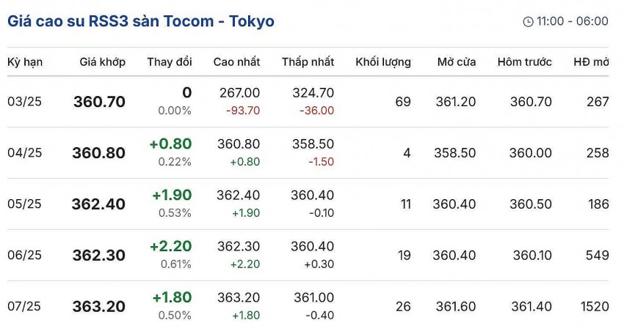
Task: Open the 04/25 contract term
Action: click(24, 153)
